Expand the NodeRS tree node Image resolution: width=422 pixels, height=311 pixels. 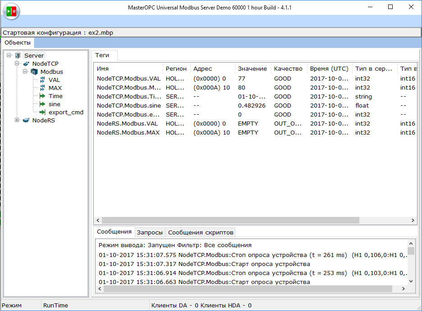pyautogui.click(x=16, y=120)
